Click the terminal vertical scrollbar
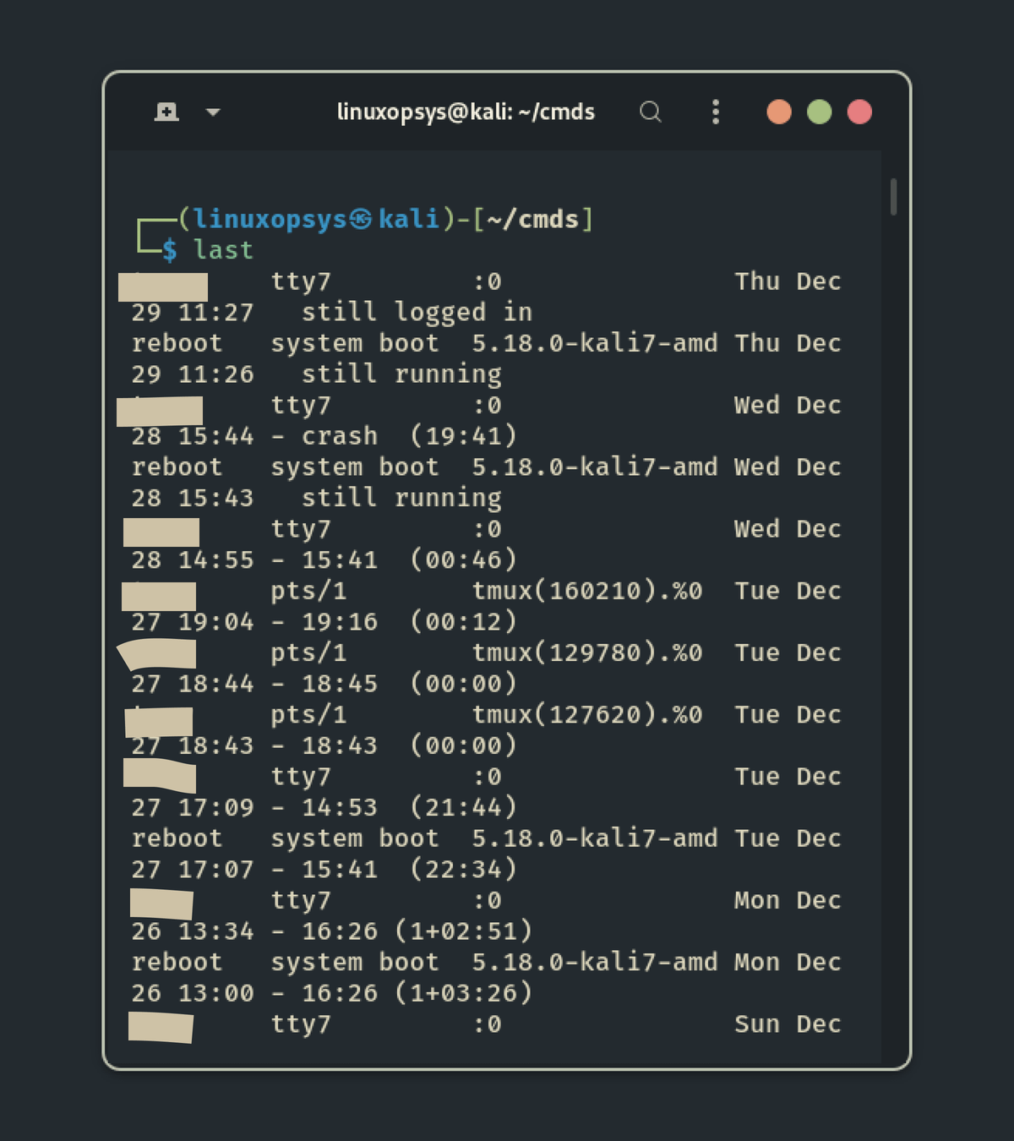This screenshot has width=1014, height=1141. click(x=893, y=197)
